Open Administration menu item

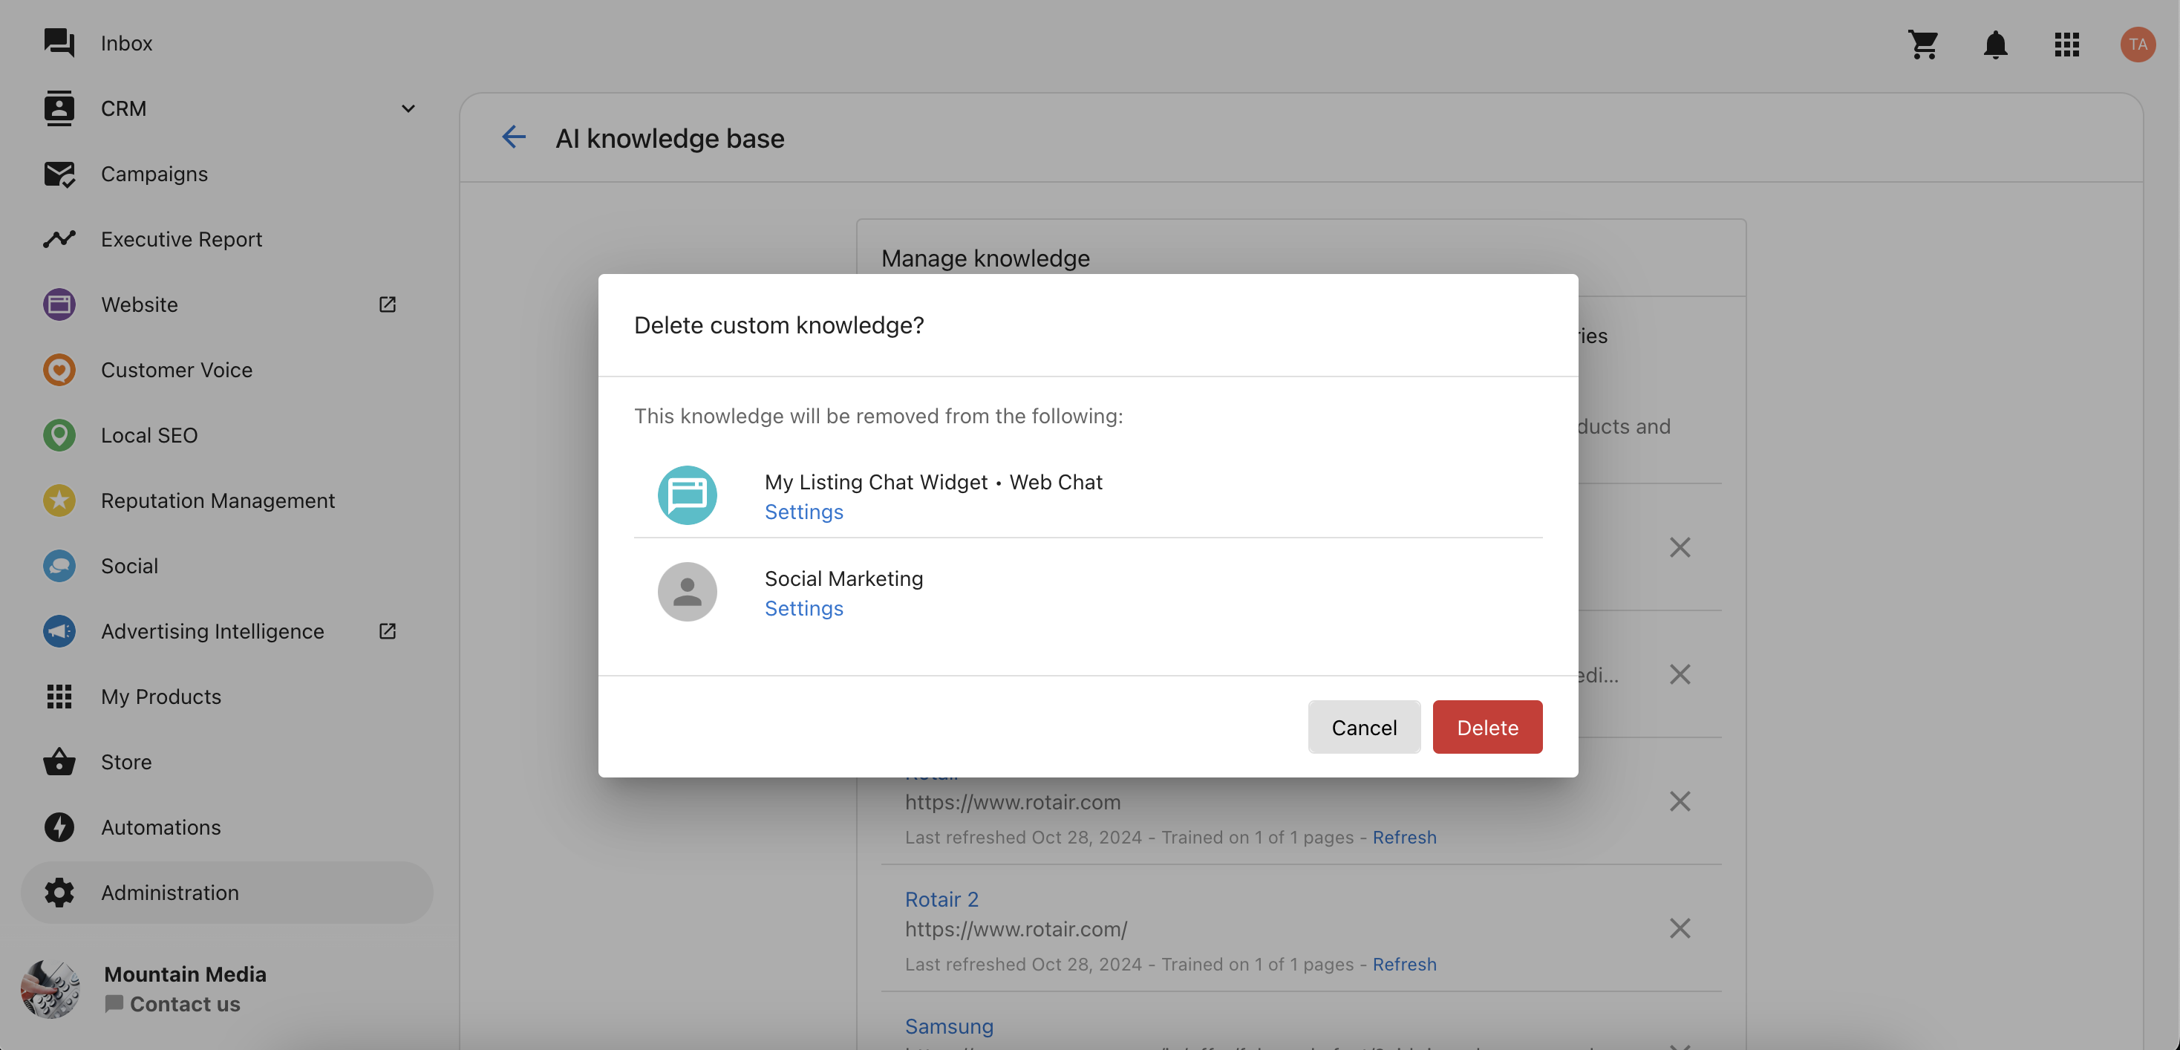[x=226, y=893]
